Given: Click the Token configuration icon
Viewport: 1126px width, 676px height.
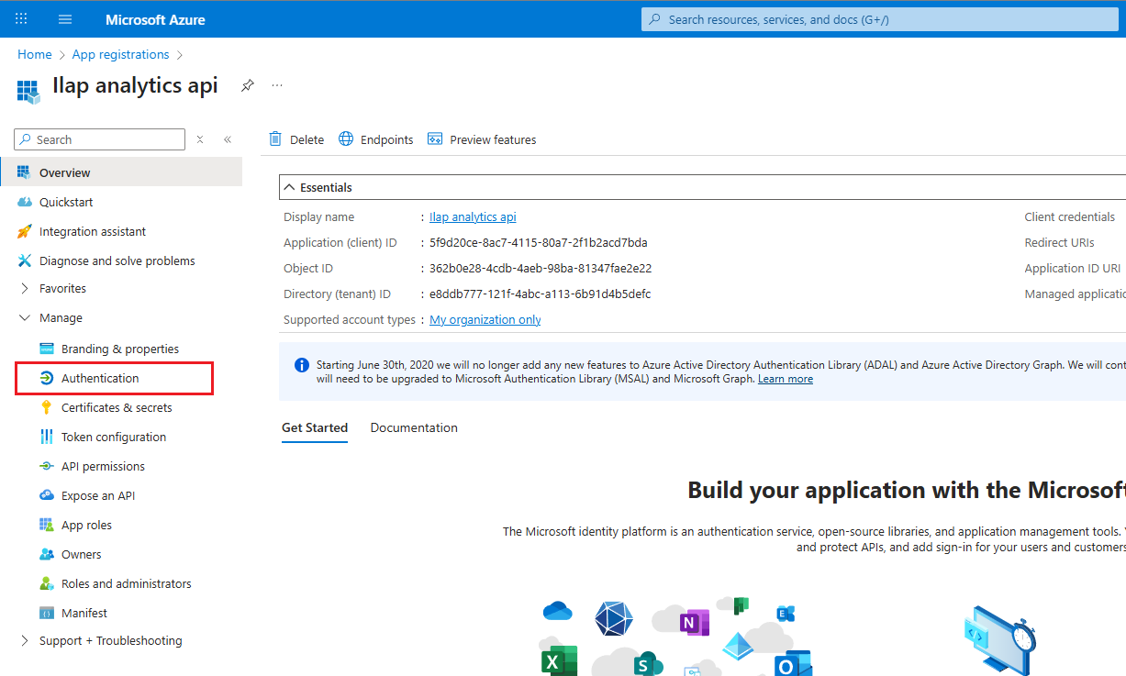Looking at the screenshot, I should tap(46, 437).
